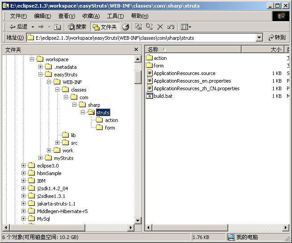
Task: Open the Views dropdown button
Action: (x=186, y=27)
